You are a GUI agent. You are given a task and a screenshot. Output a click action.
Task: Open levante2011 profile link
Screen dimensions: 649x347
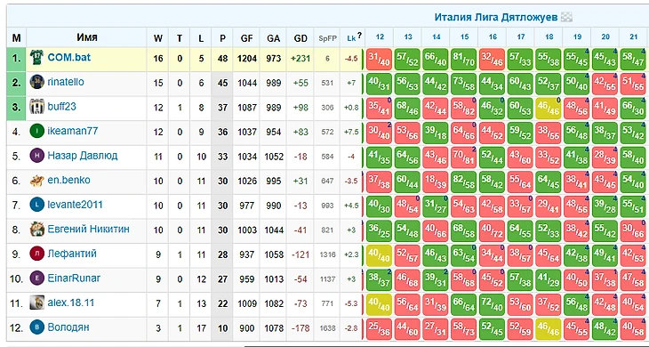(x=75, y=205)
